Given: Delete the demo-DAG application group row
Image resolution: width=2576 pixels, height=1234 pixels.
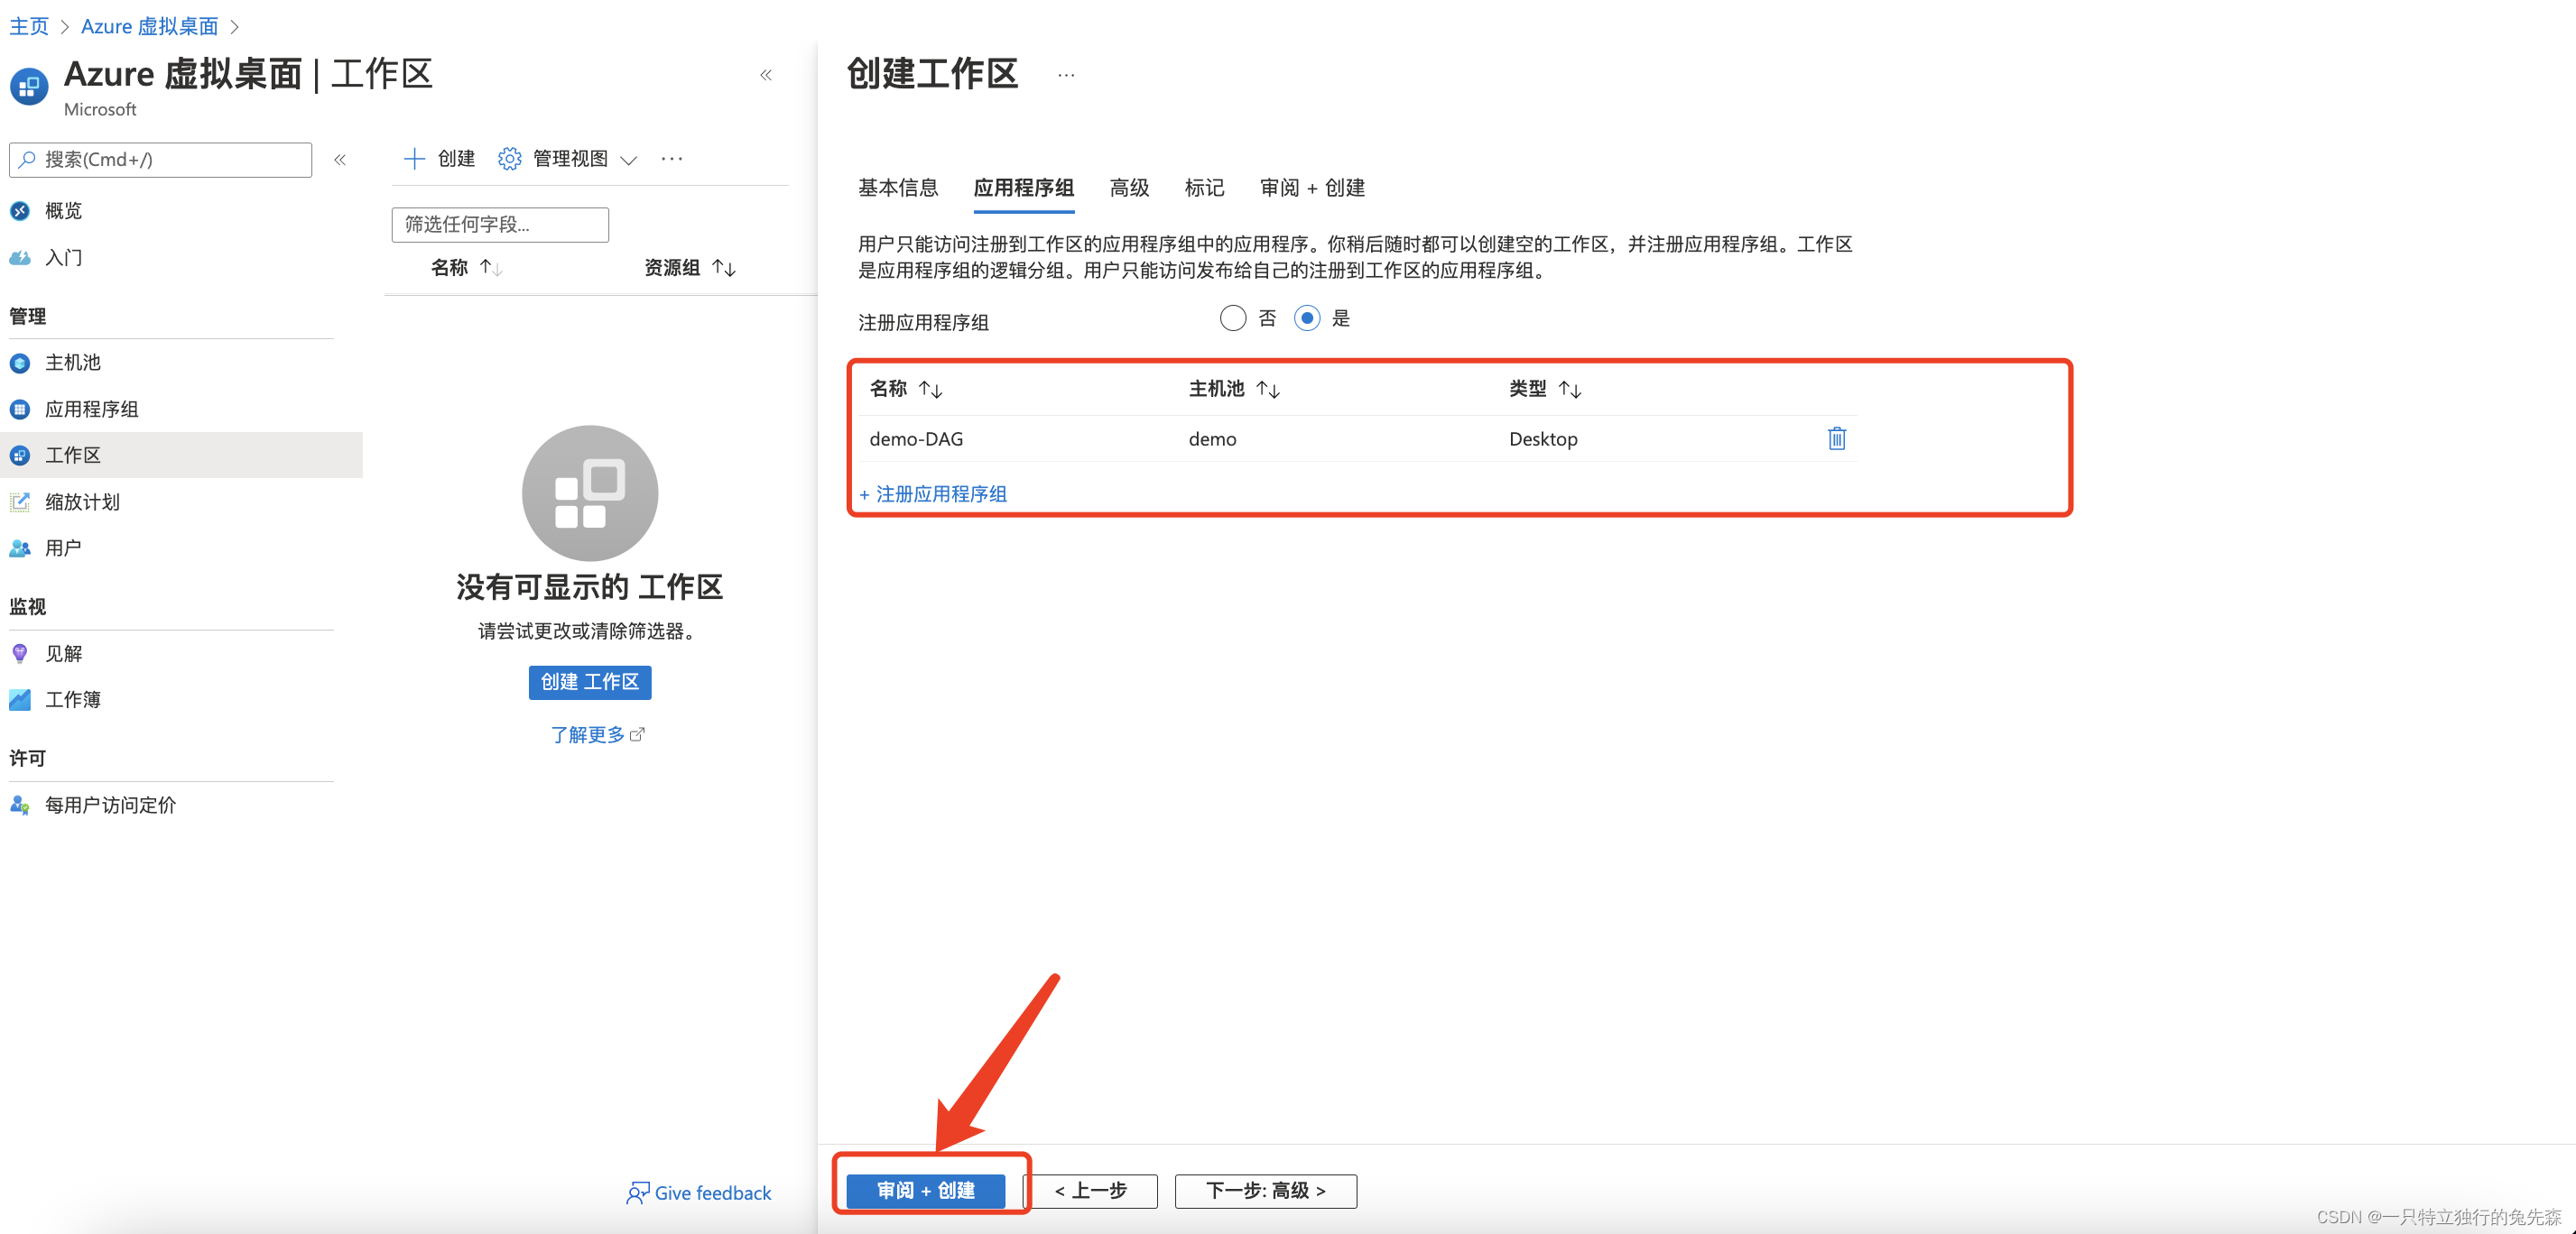Looking at the screenshot, I should pos(1836,438).
